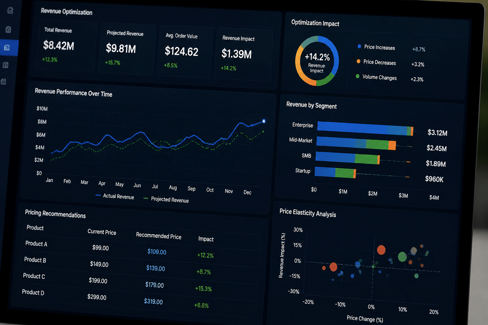Click the topmost sidebar navigation icon
The image size is (488, 325).
(x=10, y=10)
